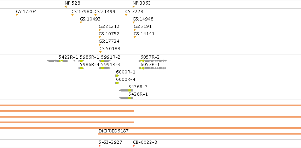Viewport: 301px width, 148px height.
Task: Open the 5-SZ-3927 label text
Action: [110, 142]
